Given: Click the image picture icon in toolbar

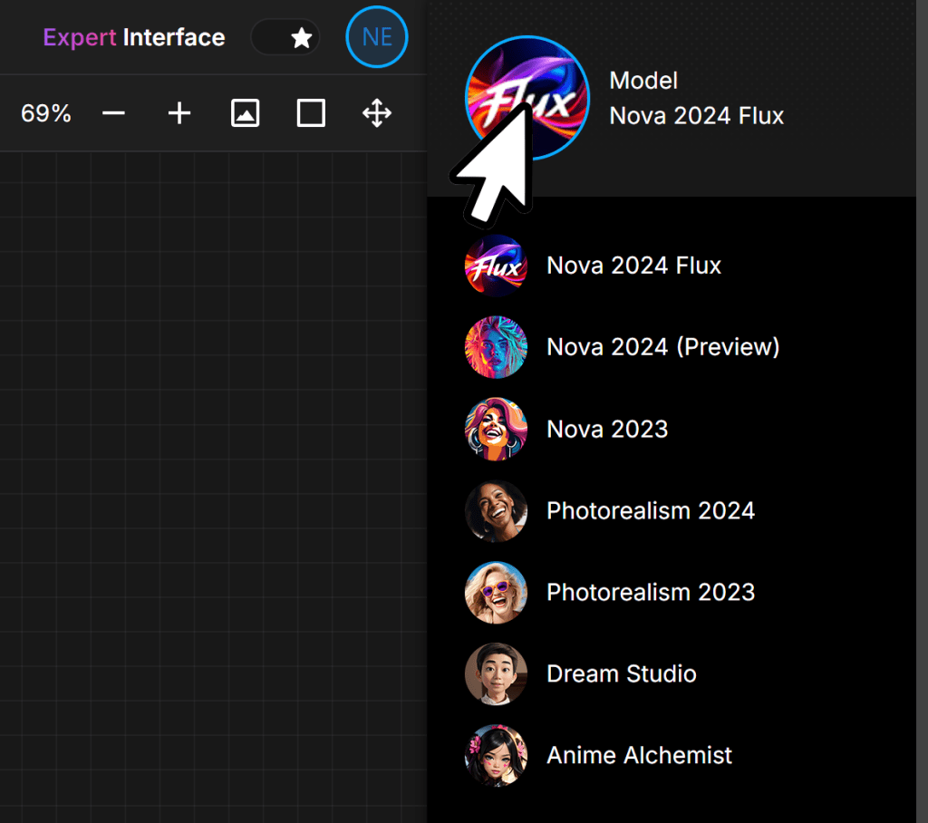Looking at the screenshot, I should [246, 113].
